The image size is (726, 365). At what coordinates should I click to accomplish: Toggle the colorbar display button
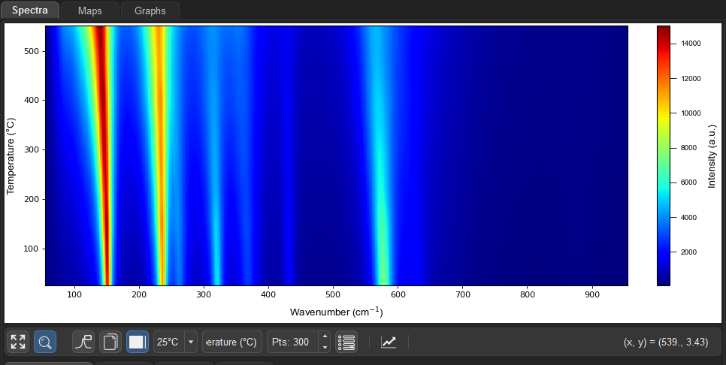pyautogui.click(x=138, y=342)
